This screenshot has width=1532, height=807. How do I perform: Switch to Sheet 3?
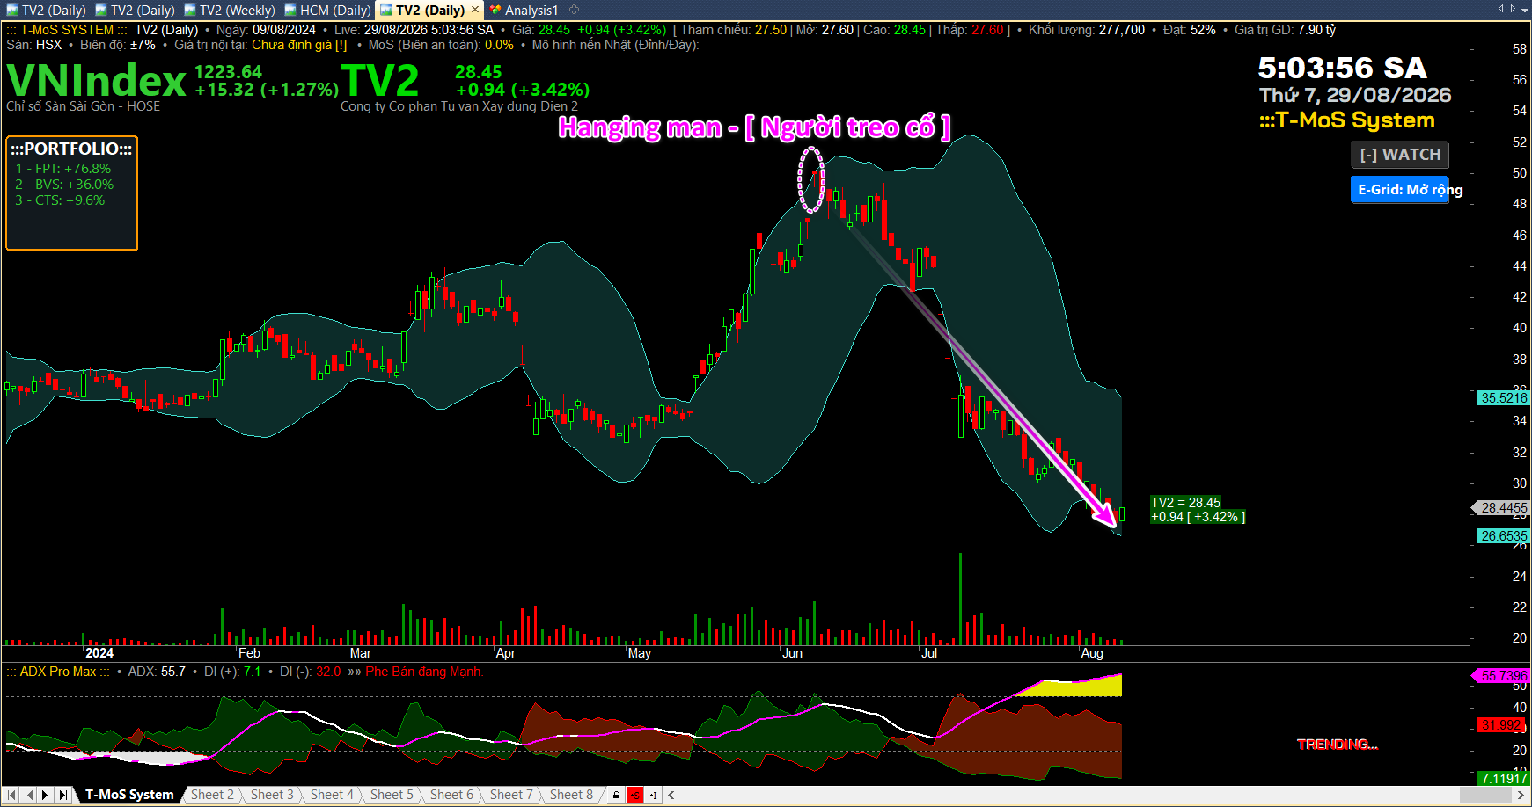272,795
